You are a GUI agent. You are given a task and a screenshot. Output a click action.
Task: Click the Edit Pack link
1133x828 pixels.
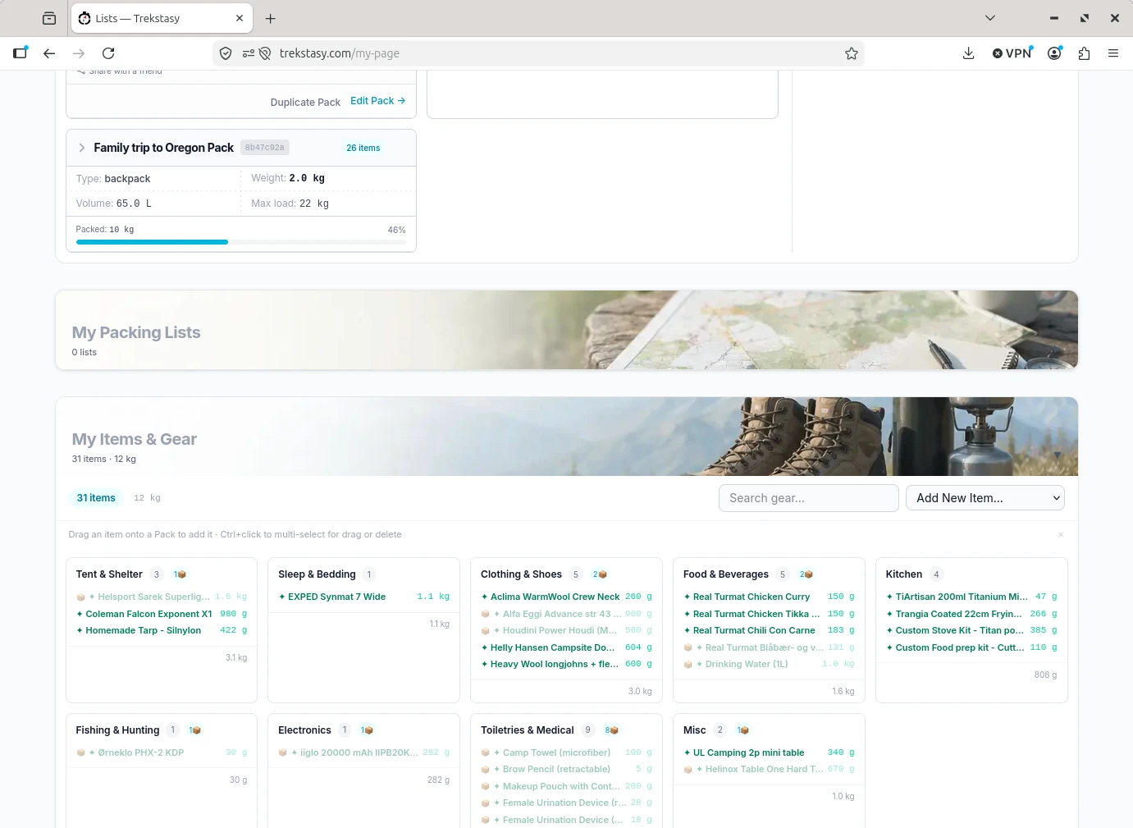377,101
